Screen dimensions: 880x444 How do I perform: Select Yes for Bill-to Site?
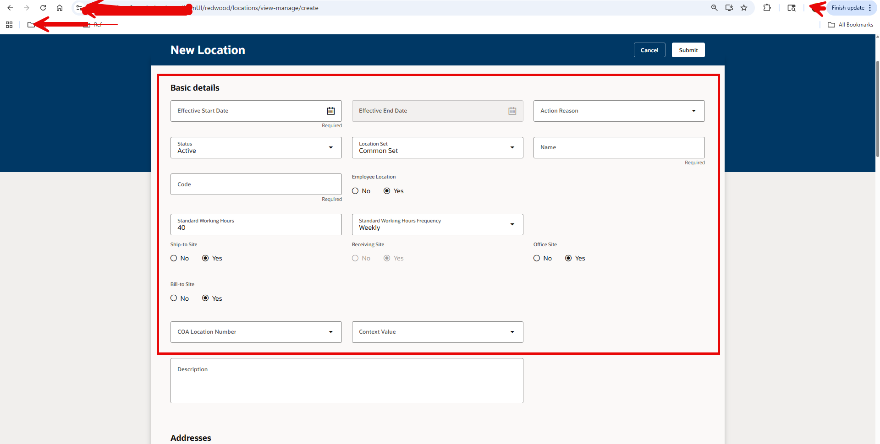[x=205, y=298]
